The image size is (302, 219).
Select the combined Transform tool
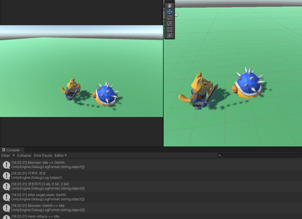(170, 35)
